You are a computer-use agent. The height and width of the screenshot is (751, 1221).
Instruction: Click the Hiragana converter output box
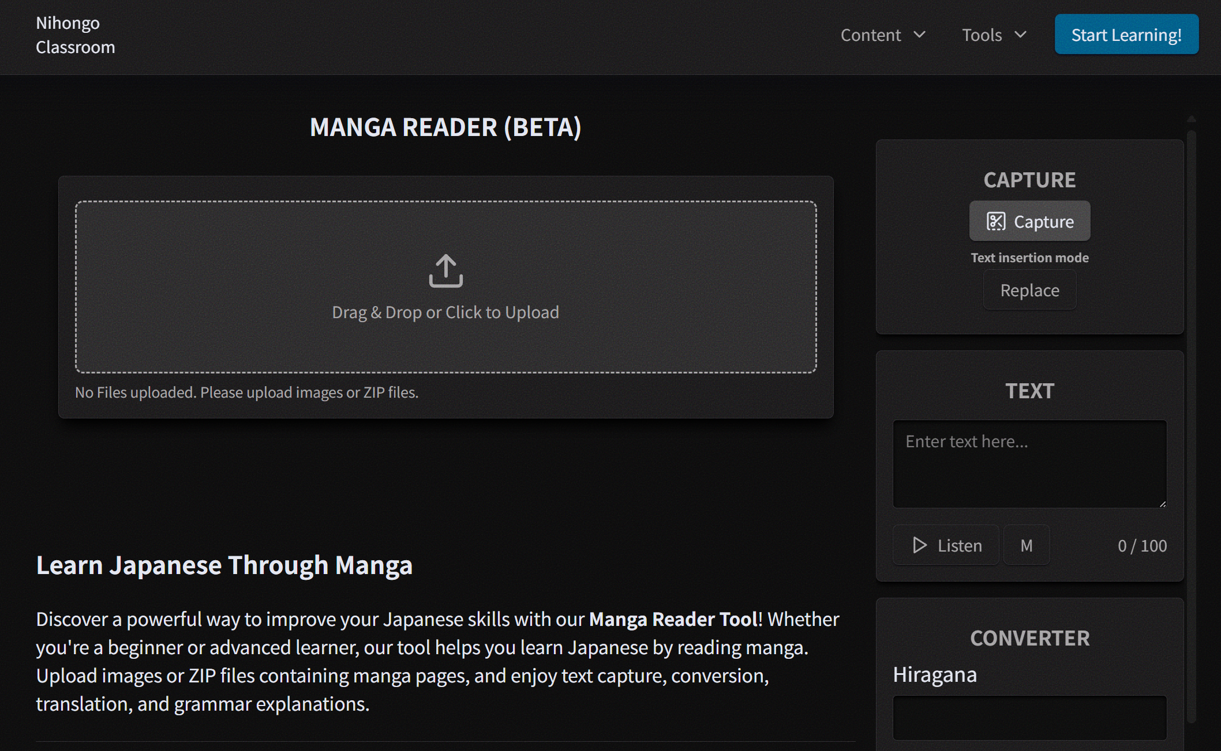coord(1029,718)
